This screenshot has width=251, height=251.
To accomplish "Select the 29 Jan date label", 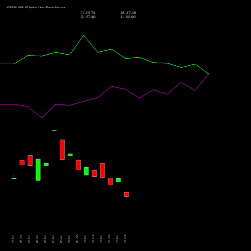I will pos(61,239).
